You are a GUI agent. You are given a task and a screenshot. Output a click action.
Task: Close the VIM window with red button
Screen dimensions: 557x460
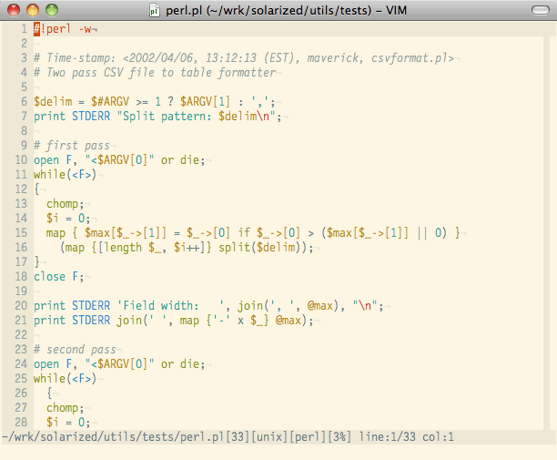point(13,10)
